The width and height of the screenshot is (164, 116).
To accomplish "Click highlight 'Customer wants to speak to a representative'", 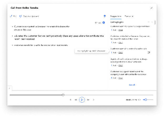I will click(130, 27).
